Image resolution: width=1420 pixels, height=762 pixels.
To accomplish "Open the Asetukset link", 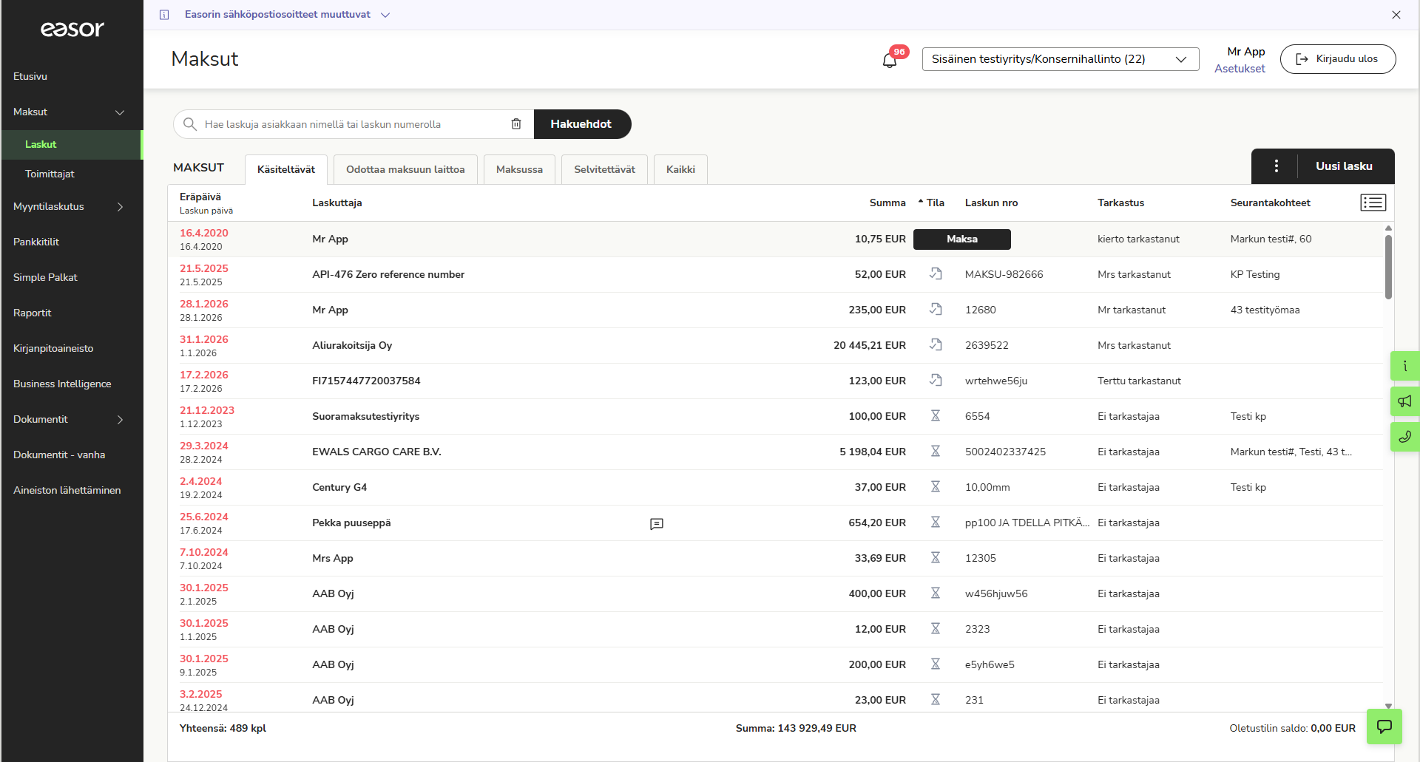I will click(x=1240, y=69).
